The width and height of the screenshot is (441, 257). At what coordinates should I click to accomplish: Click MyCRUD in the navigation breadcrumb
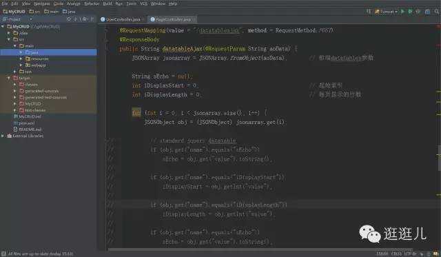pyautogui.click(x=14, y=12)
